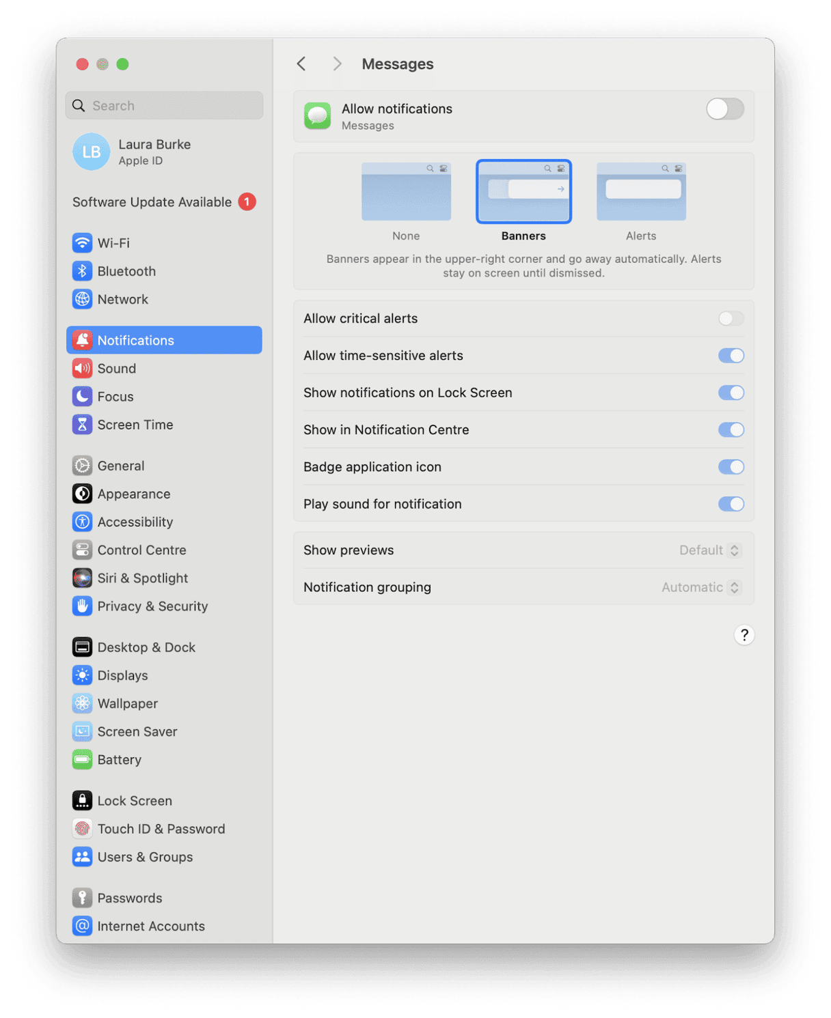Viewport: 831px width, 1018px height.
Task: Open Screen Time hourglass icon
Action: (82, 424)
